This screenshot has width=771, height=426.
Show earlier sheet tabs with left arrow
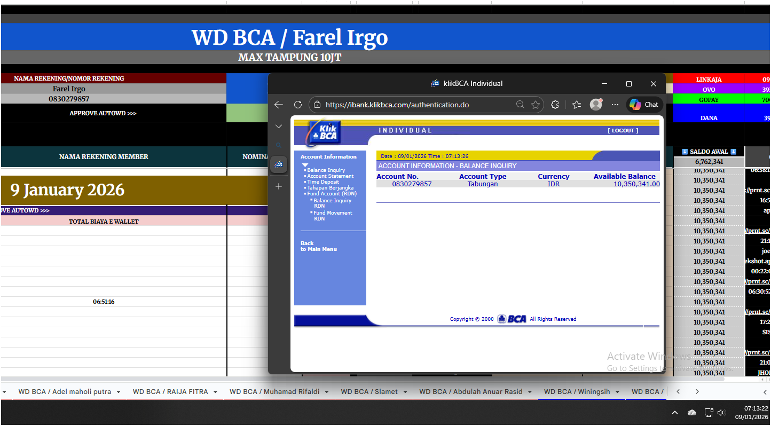pos(678,392)
